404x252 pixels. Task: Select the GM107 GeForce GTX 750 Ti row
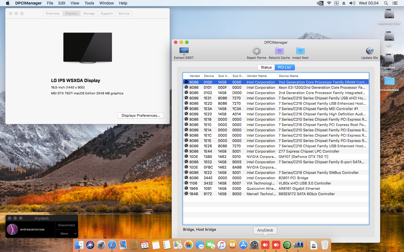[303, 157]
